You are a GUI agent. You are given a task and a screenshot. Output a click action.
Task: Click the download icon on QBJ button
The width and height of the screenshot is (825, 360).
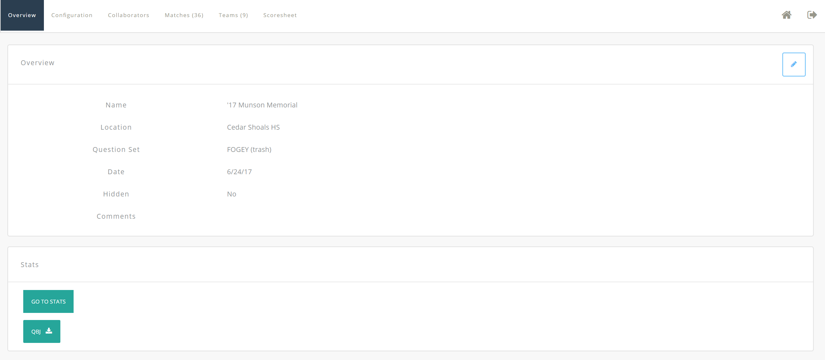(x=49, y=331)
